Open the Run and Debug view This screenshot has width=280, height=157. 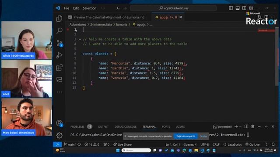pyautogui.click(x=59, y=55)
